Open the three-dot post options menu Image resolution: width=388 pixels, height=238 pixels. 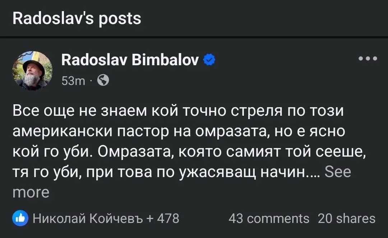(x=368, y=58)
